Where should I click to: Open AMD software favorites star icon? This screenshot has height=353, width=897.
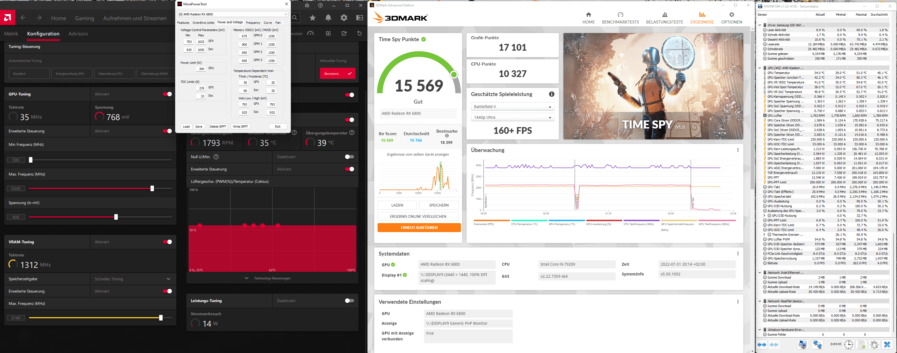(x=312, y=18)
